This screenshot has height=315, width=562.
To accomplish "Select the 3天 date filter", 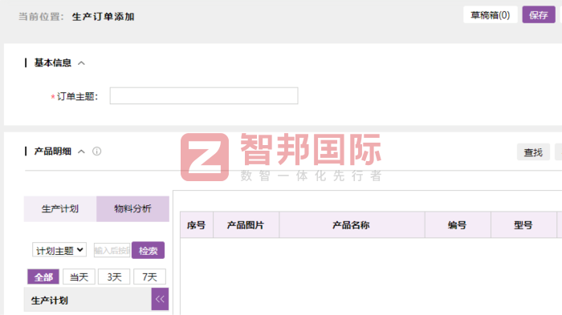I will [114, 277].
